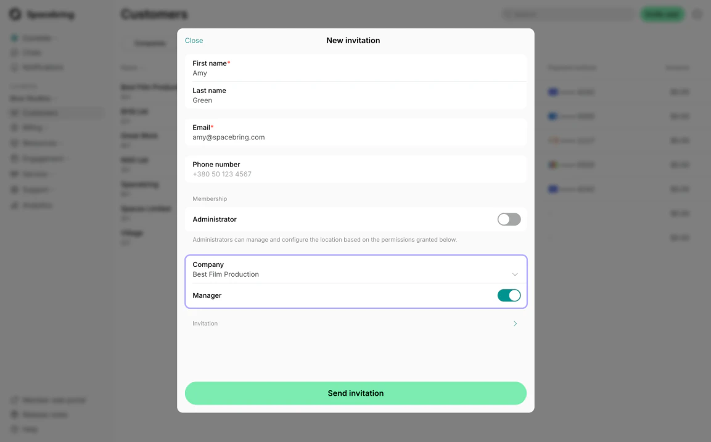This screenshot has width=711, height=442.
Task: Click the Send invitation button
Action: (355, 393)
